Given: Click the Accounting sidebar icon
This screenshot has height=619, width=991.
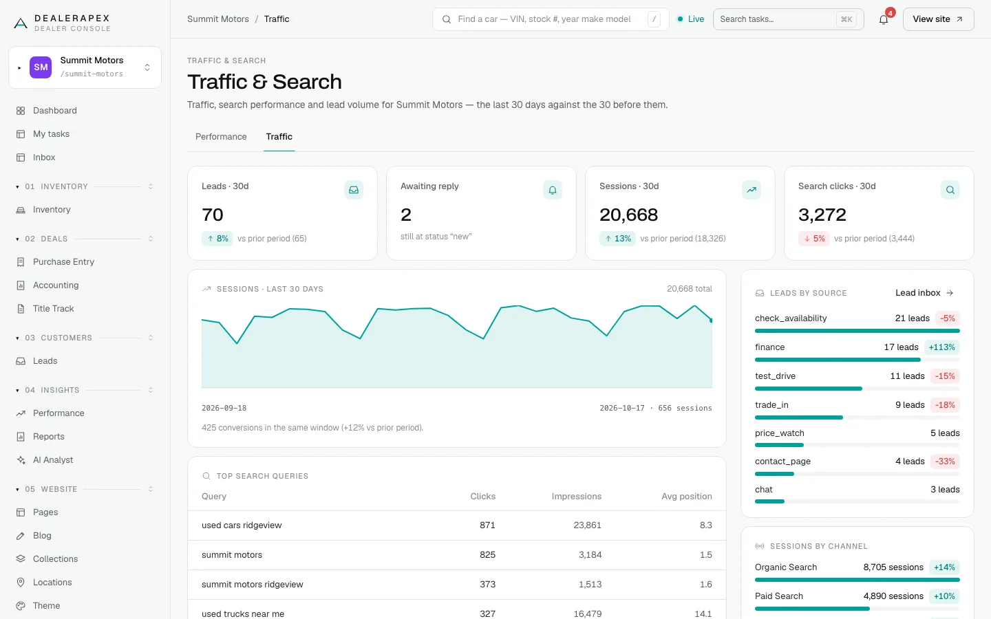Looking at the screenshot, I should [x=21, y=285].
